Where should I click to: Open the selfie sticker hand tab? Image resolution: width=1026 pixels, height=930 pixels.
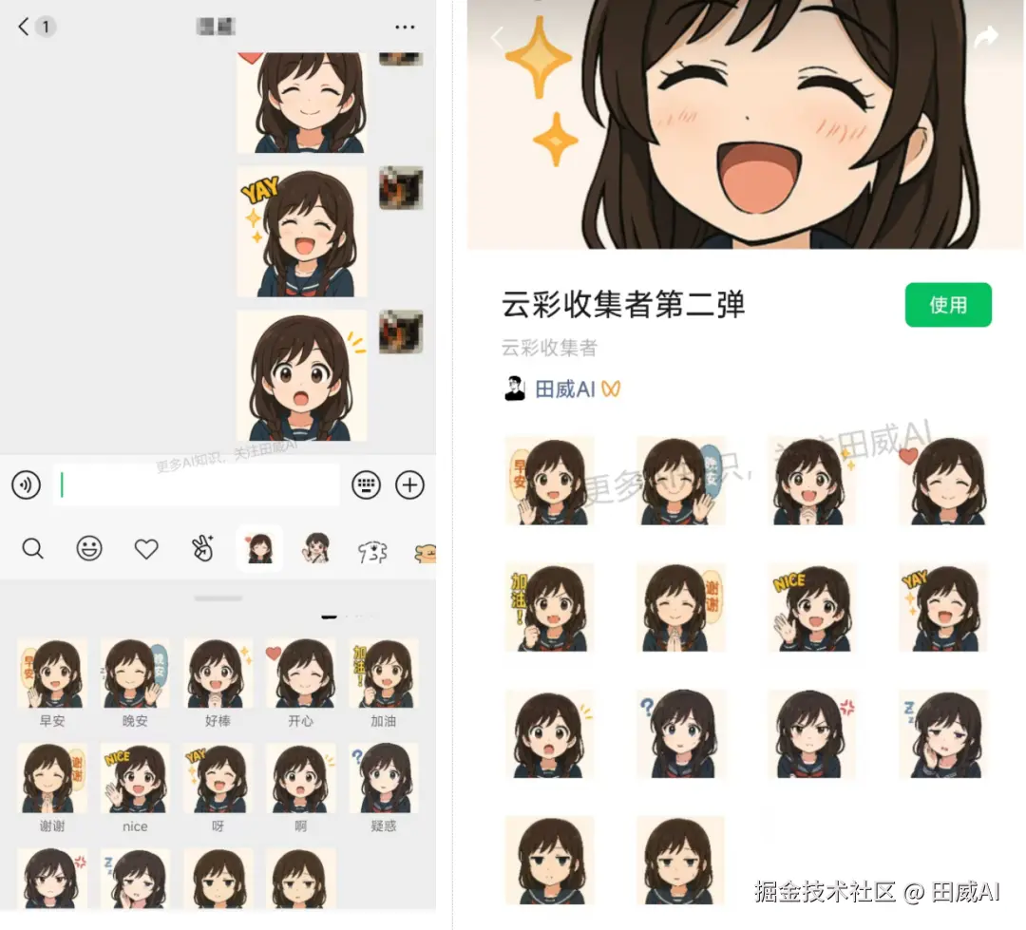click(x=203, y=548)
